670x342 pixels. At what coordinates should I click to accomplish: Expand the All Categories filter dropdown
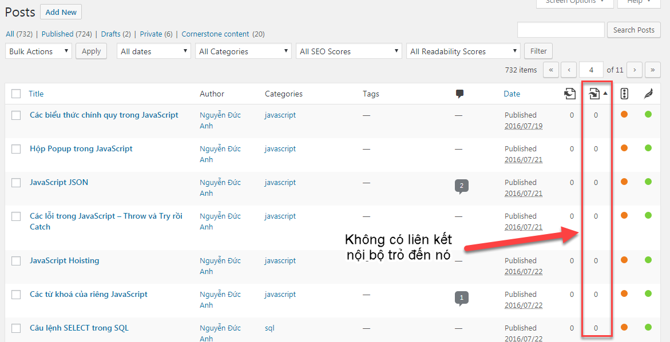[243, 51]
